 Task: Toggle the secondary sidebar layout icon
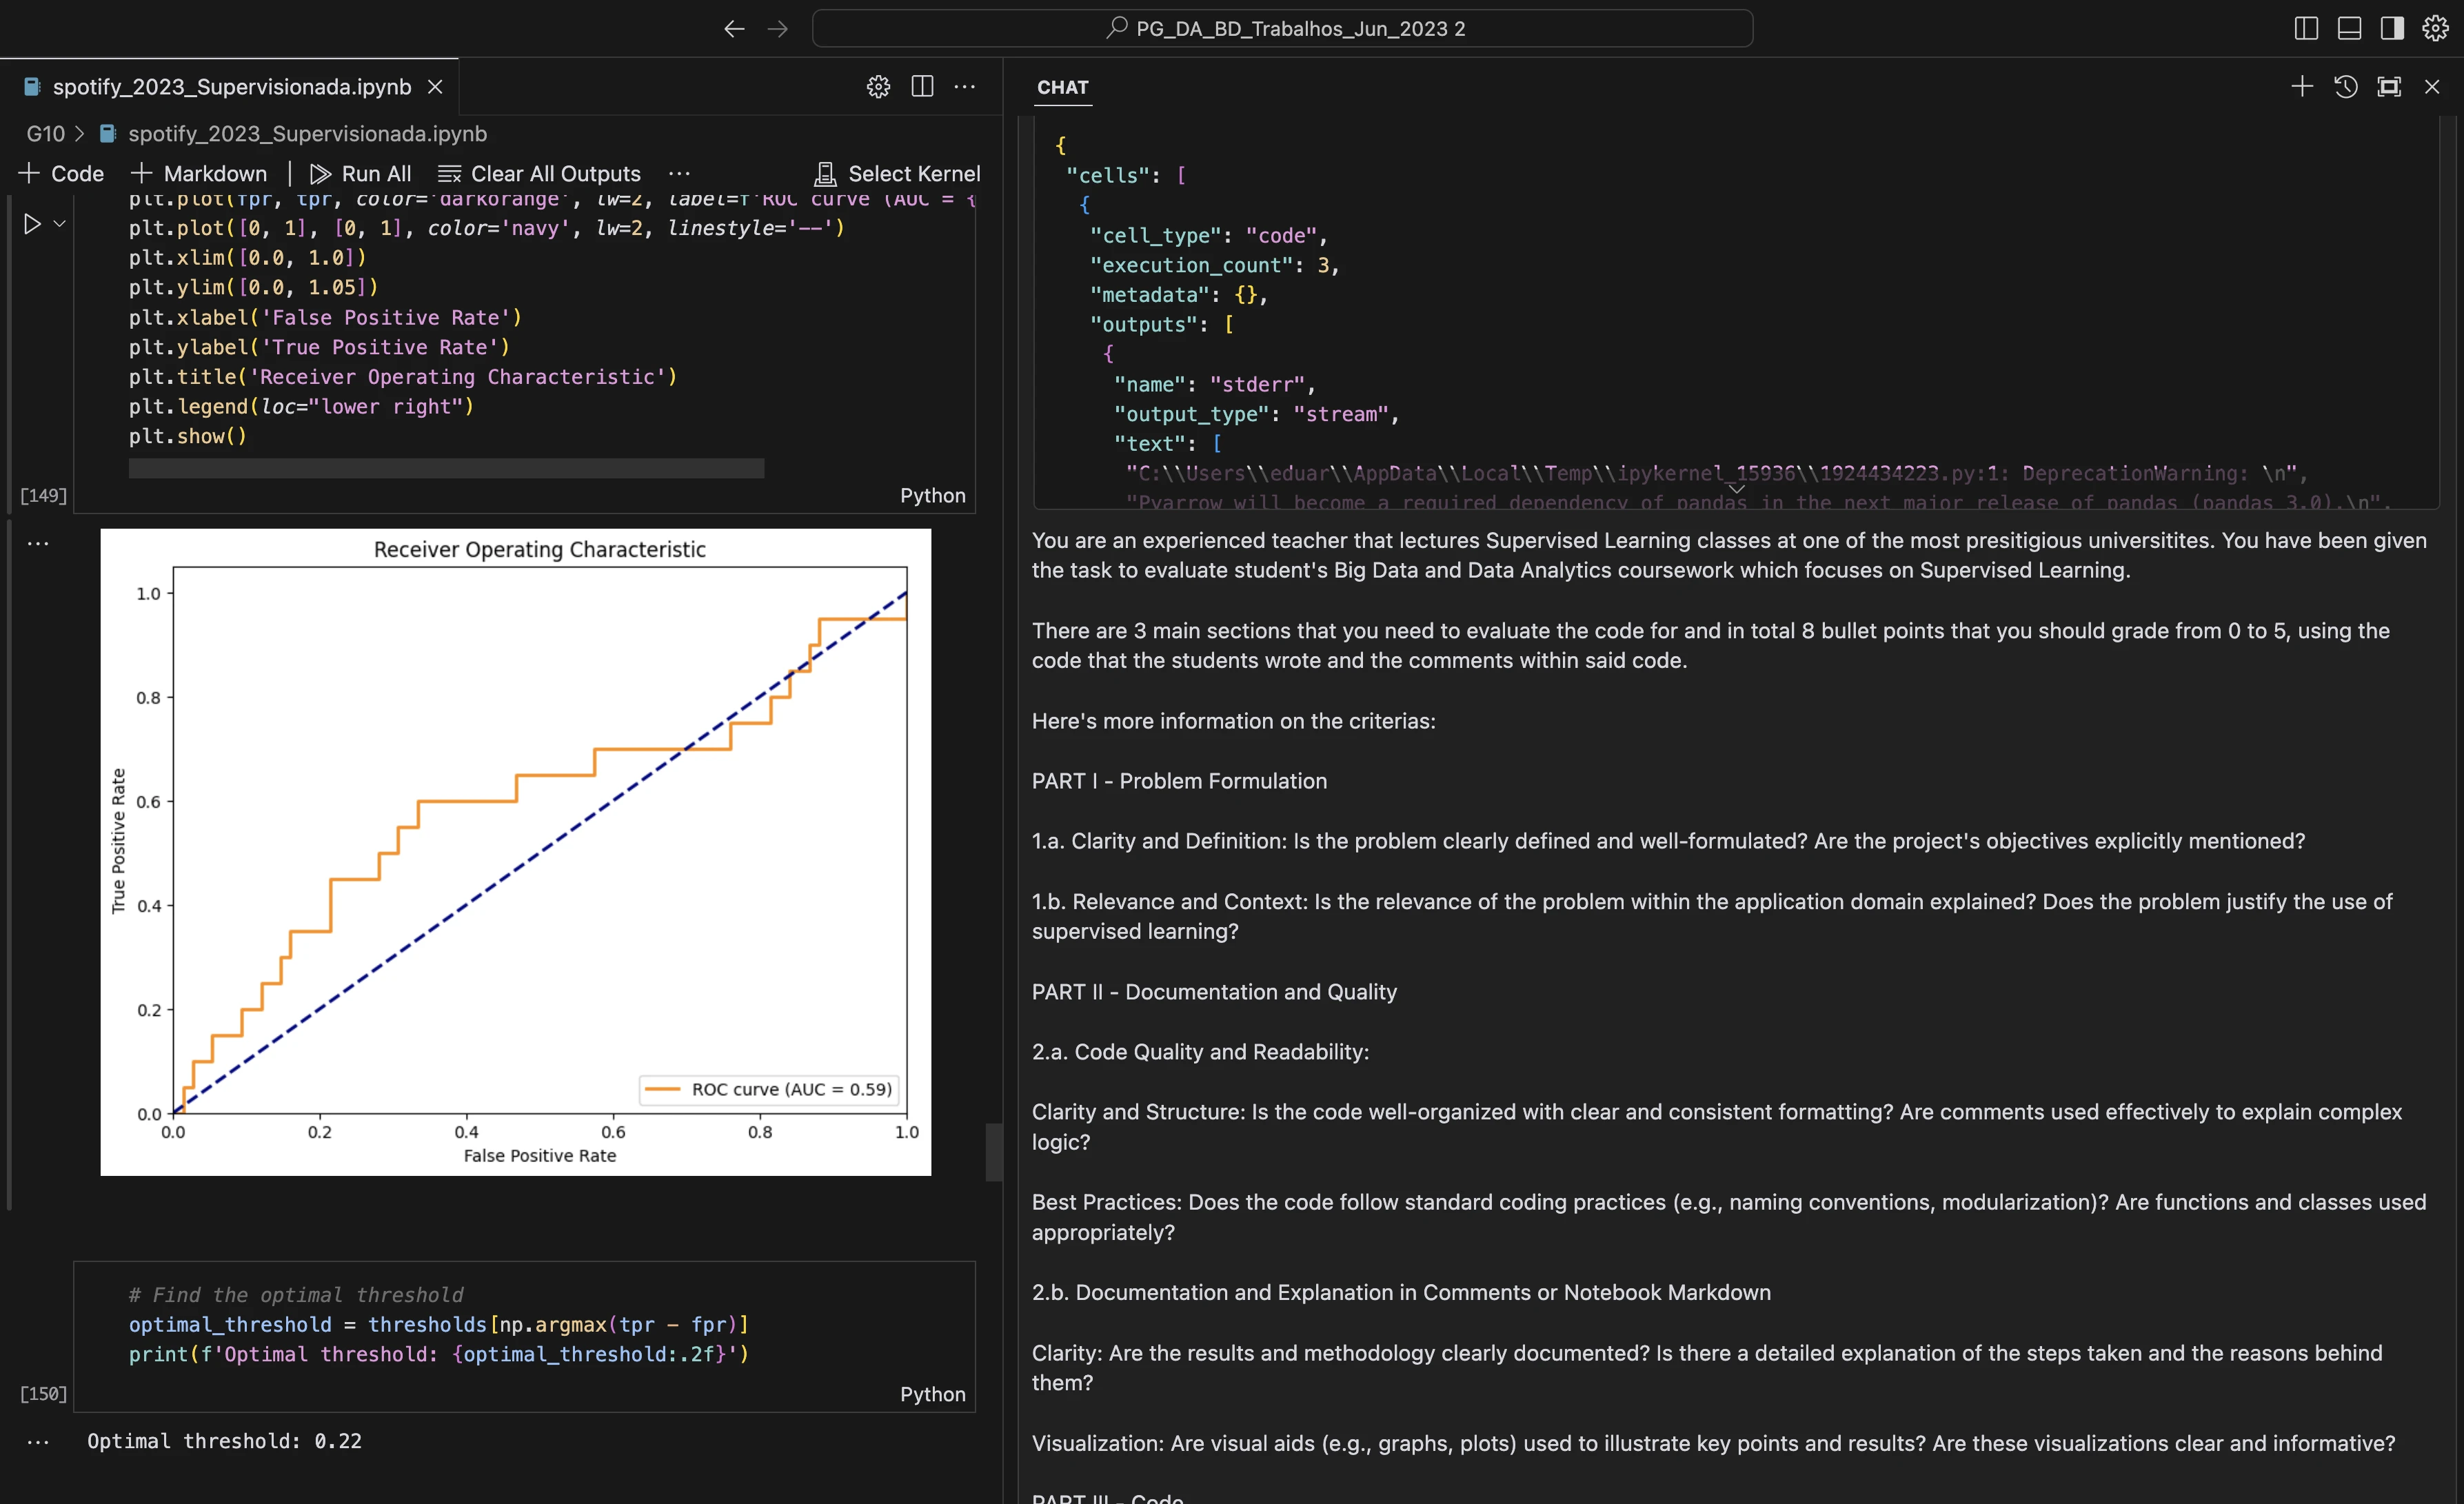click(x=2392, y=29)
